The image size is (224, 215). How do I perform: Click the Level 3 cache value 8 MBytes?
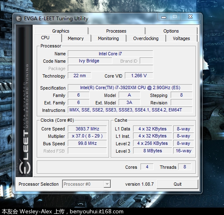[153, 151]
